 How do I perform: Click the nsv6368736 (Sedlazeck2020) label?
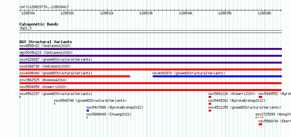[45, 66]
